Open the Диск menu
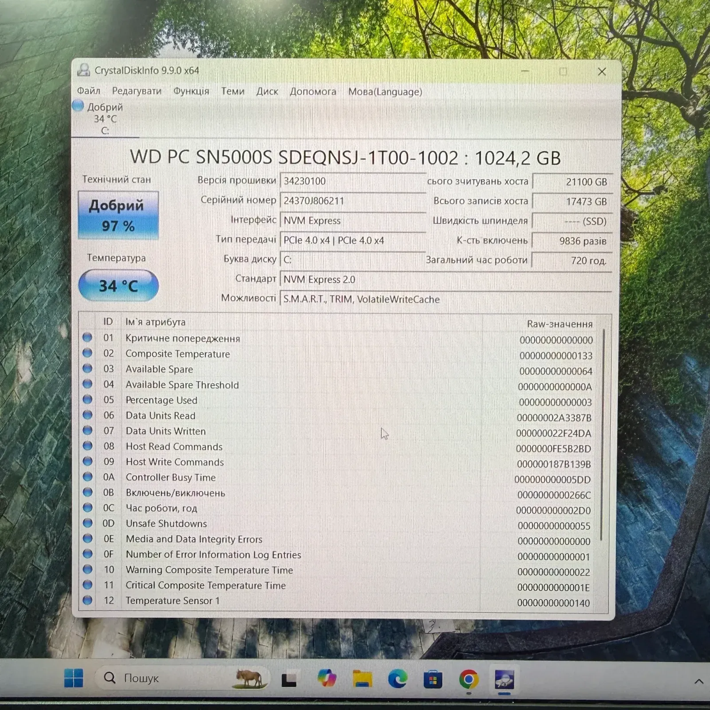The image size is (710, 710). (267, 91)
